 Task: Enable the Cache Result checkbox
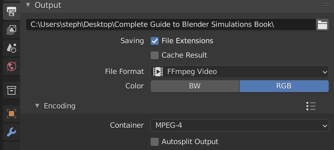pyautogui.click(x=155, y=55)
